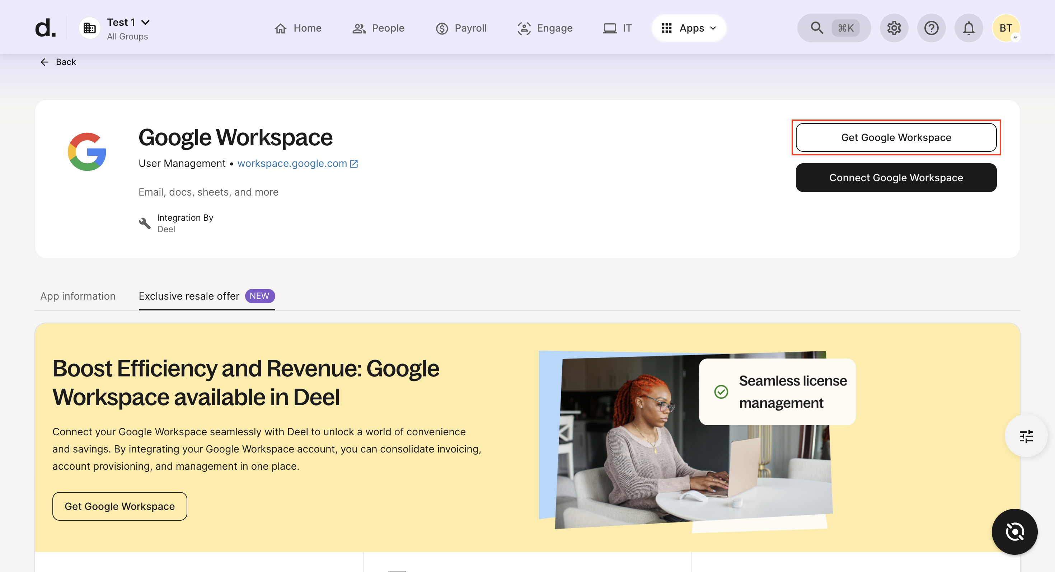
Task: Click the Google G logo
Action: 87,151
